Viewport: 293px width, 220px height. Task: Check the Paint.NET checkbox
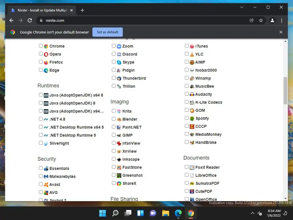[114, 127]
